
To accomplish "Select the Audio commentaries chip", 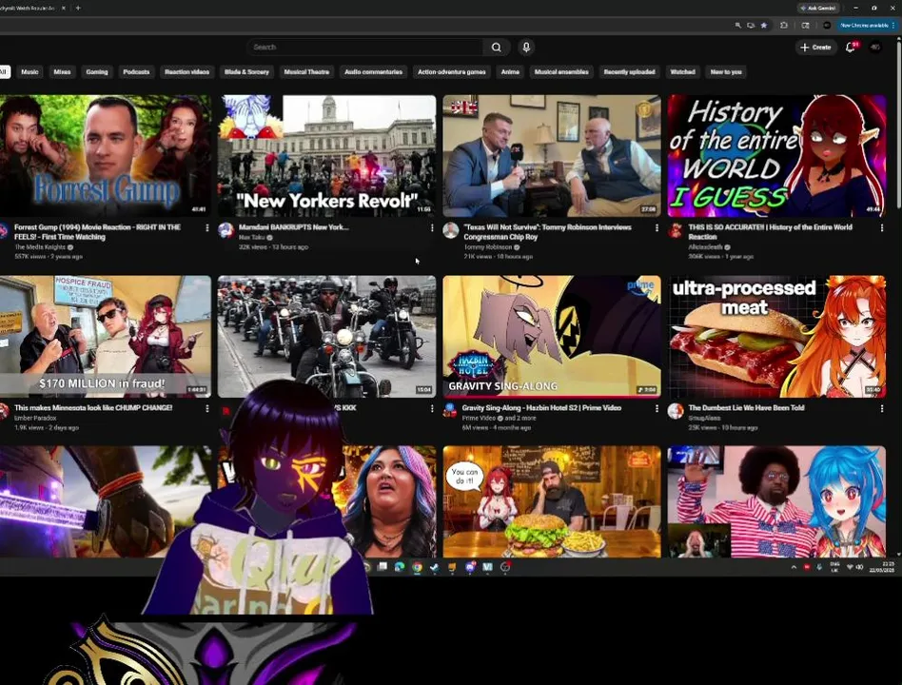I will [373, 72].
